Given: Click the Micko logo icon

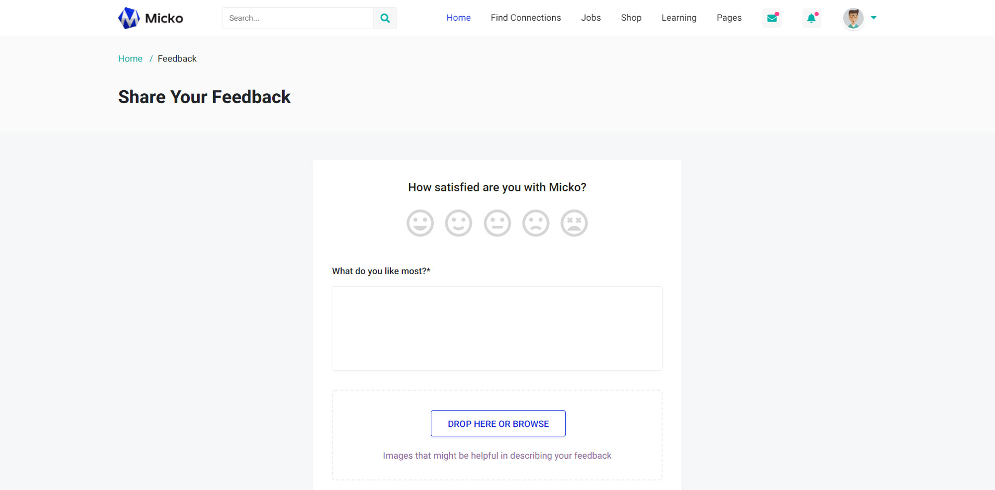Looking at the screenshot, I should pyautogui.click(x=129, y=18).
